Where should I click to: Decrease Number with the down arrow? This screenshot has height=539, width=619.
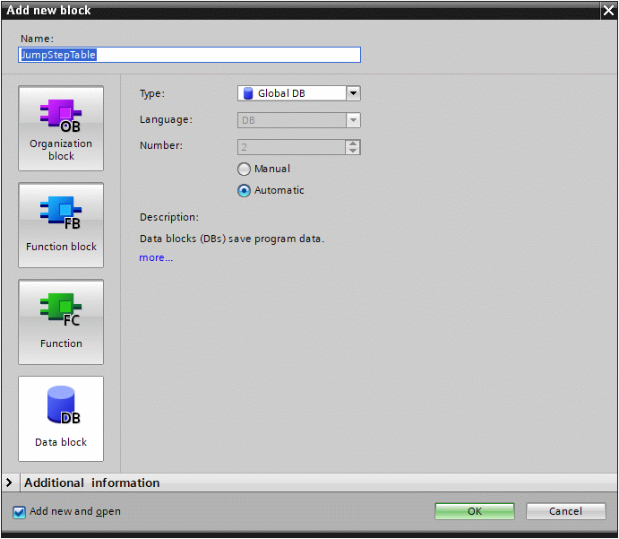(353, 151)
